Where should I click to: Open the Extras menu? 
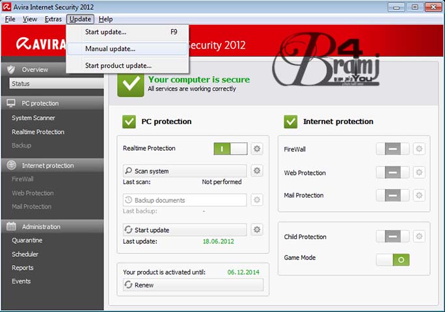(53, 19)
